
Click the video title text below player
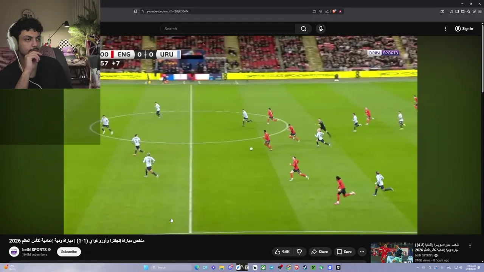(77, 241)
